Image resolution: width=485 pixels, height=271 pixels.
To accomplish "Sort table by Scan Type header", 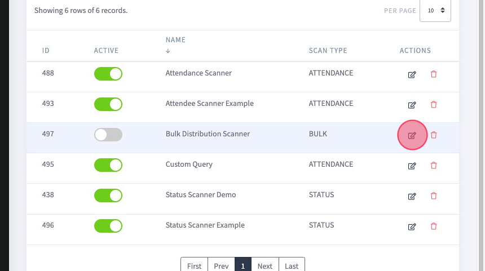I will click(x=328, y=50).
